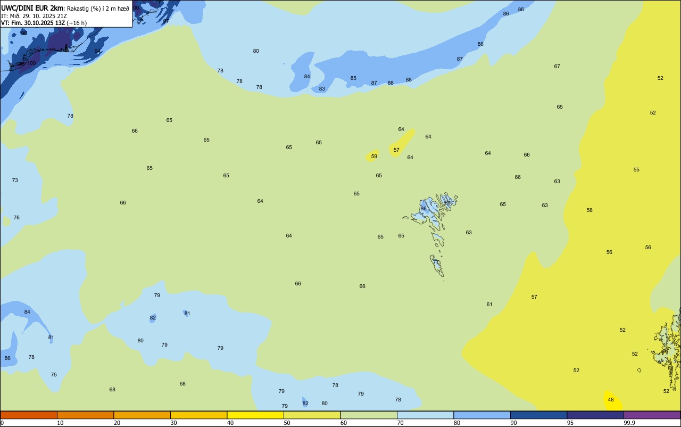Click the humidity value "83" in the blue band
This screenshot has width=681, height=427.
[322, 89]
